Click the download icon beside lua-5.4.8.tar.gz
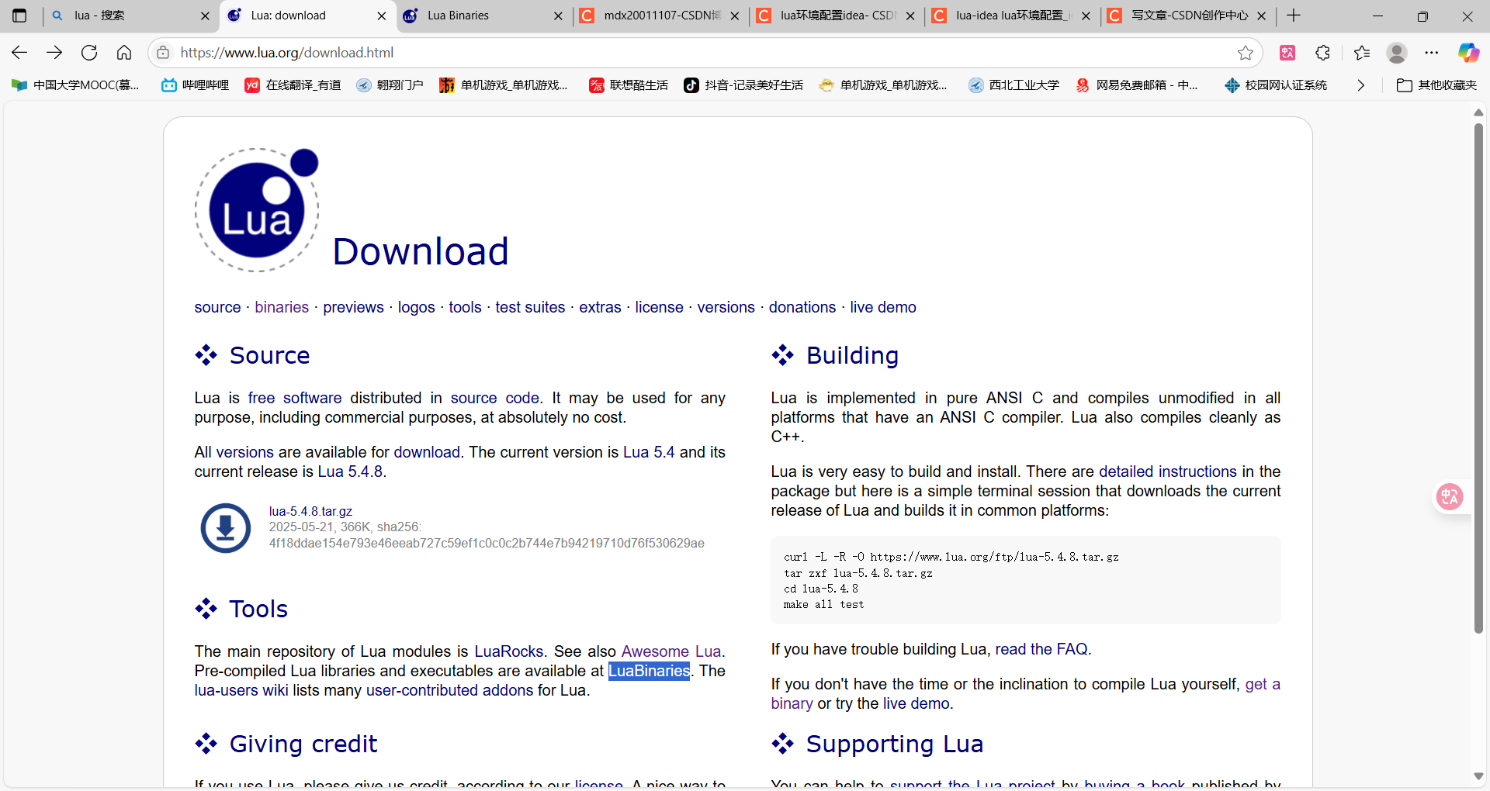Screen dimensions: 1490x791 (x=225, y=528)
